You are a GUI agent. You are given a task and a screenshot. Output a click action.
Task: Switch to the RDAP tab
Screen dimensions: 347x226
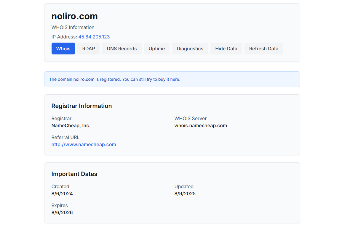pos(88,49)
